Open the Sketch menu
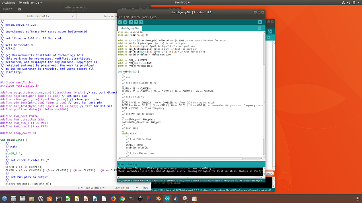Viewport: 362px width, 203px height. pyautogui.click(x=135, y=17)
